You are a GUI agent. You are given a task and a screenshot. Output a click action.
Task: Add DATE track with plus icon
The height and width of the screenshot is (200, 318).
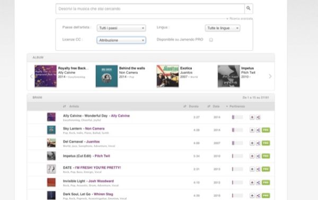pos(252,169)
